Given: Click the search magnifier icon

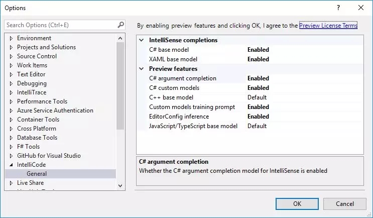Looking at the screenshot, I should (120, 25).
